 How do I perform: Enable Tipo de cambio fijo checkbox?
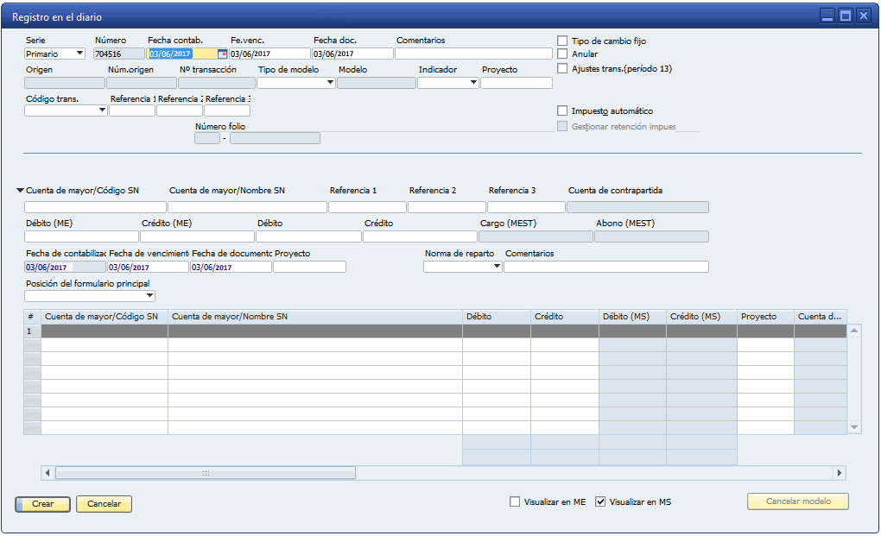562,41
